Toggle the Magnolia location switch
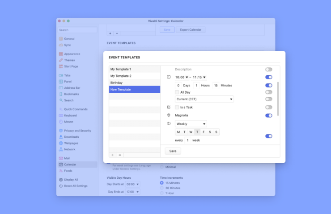Viewport: 331px width, 214px height. click(x=269, y=115)
